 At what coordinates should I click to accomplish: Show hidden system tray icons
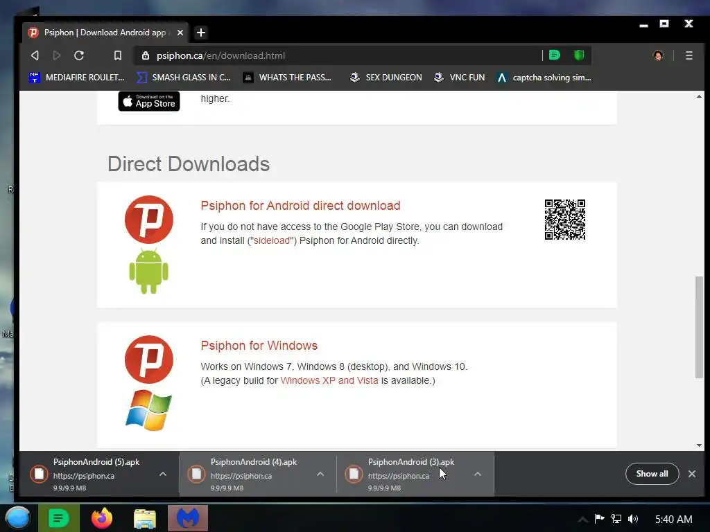582,520
